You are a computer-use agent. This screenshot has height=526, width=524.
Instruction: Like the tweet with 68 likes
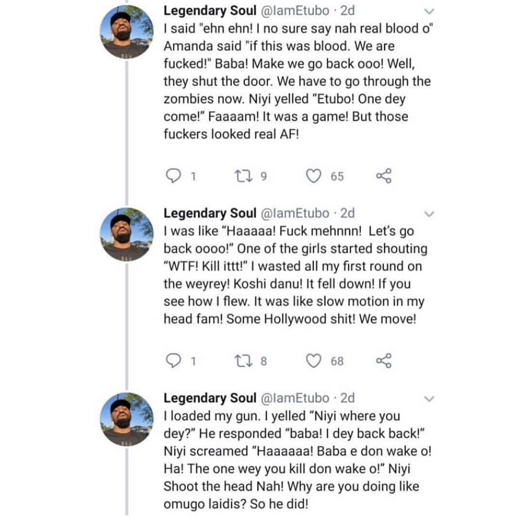[x=314, y=361]
